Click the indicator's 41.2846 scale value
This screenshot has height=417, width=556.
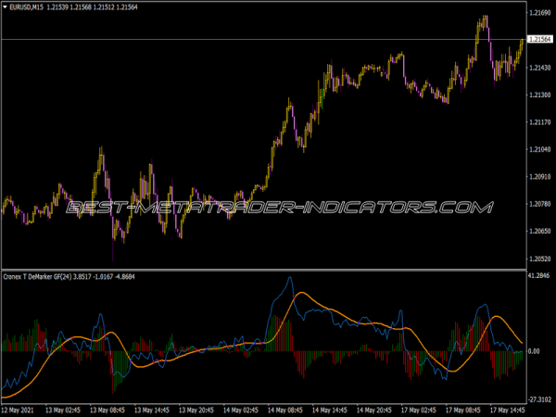(539, 276)
